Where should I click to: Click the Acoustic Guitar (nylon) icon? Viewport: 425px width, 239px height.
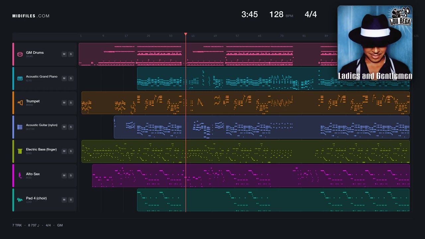click(x=20, y=127)
